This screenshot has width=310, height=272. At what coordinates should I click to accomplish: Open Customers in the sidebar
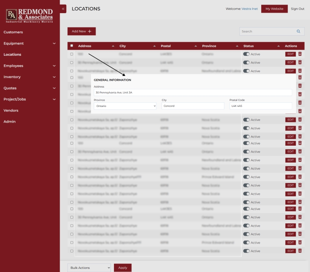pyautogui.click(x=13, y=32)
